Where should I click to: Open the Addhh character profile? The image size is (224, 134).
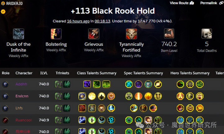click(x=21, y=84)
